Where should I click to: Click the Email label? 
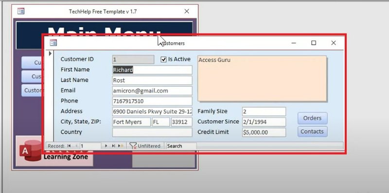[x=68, y=90]
